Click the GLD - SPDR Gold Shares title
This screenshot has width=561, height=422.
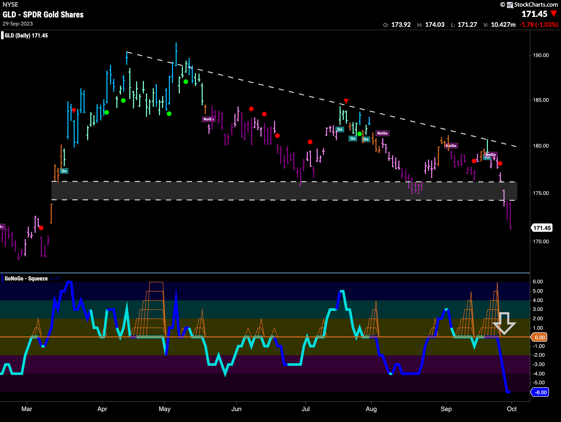[x=43, y=15]
